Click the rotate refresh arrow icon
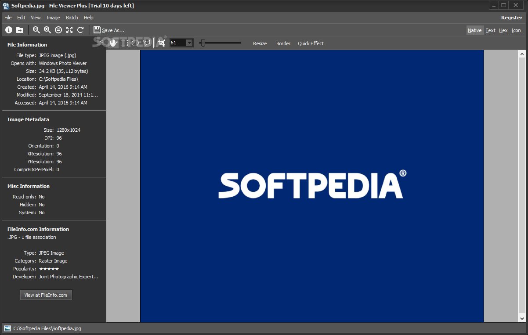The height and width of the screenshot is (335, 528). (80, 30)
